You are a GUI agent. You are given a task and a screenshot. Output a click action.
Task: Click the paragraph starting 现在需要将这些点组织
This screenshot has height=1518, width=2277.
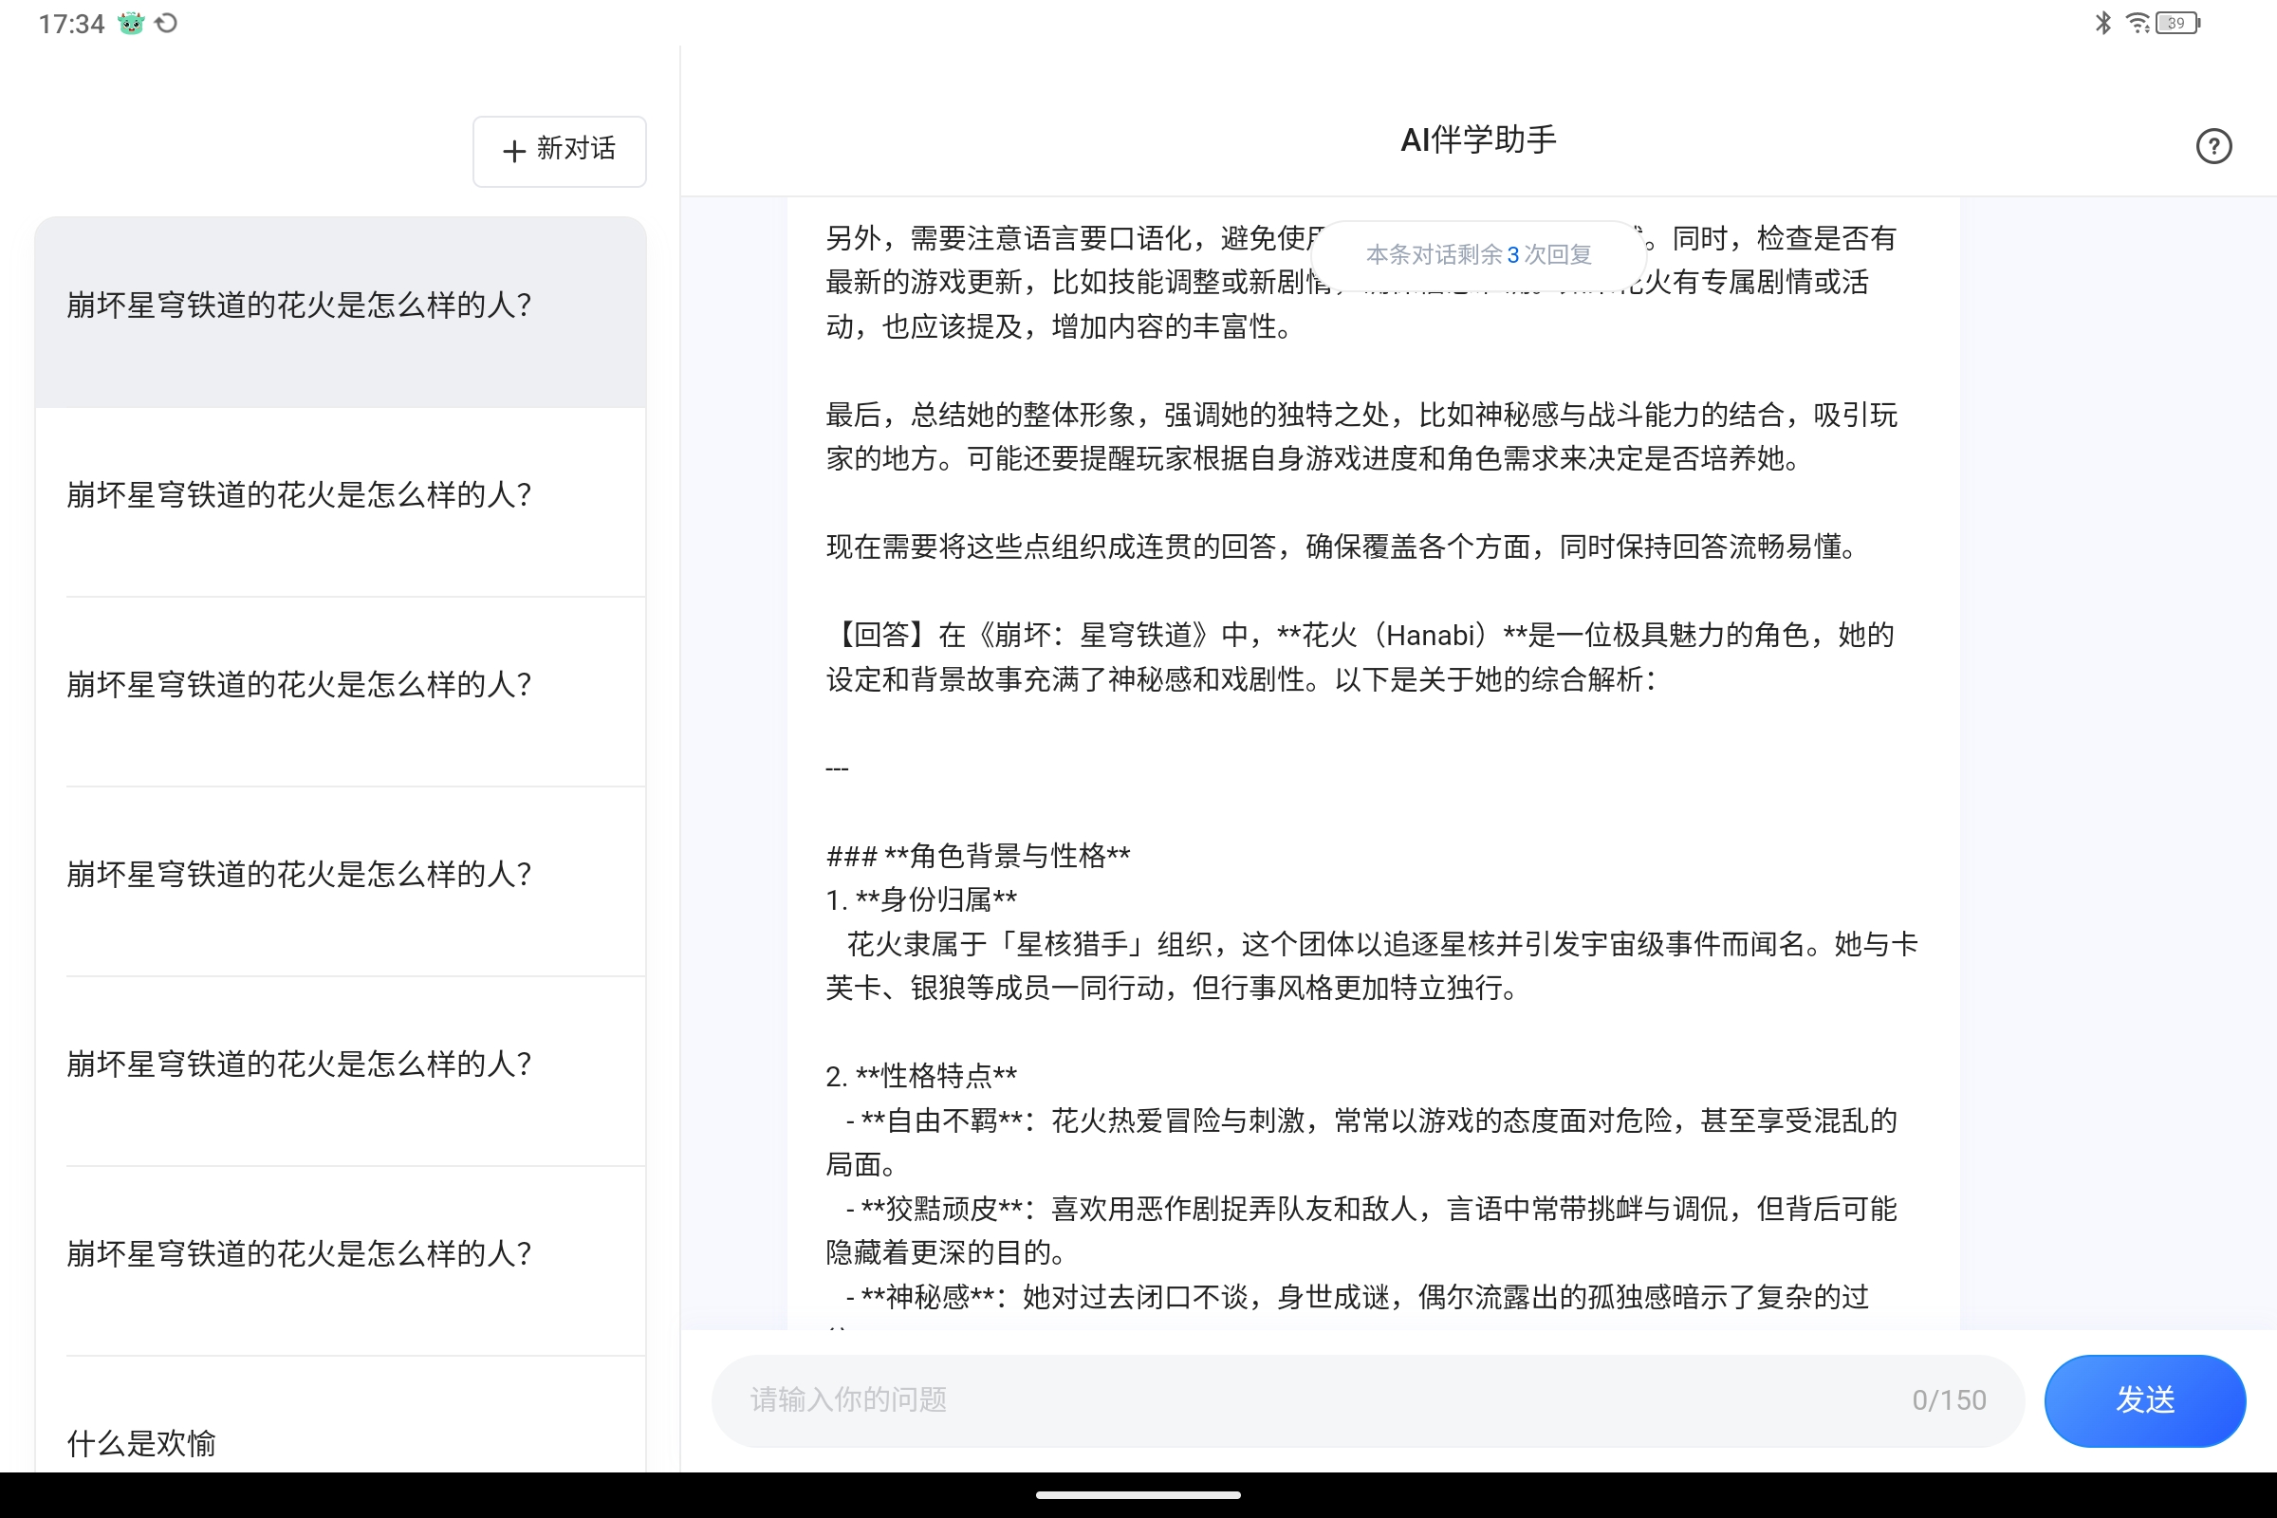[x=1343, y=547]
